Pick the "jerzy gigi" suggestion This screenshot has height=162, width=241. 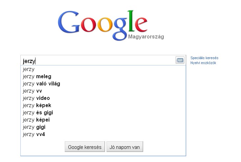pos(103,127)
